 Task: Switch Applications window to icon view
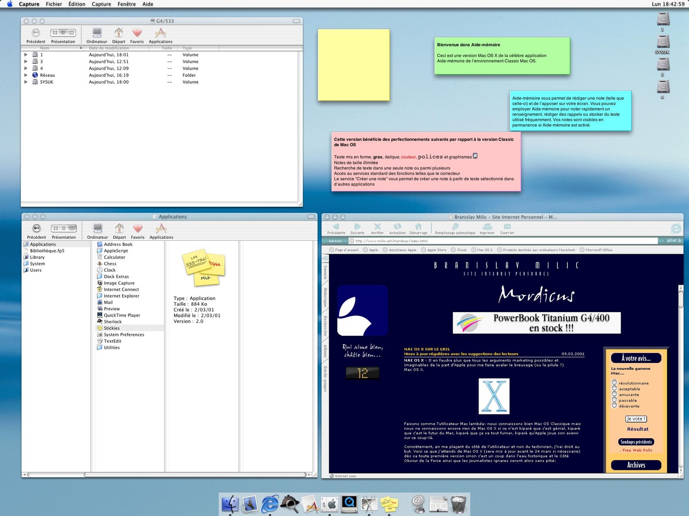(56, 228)
